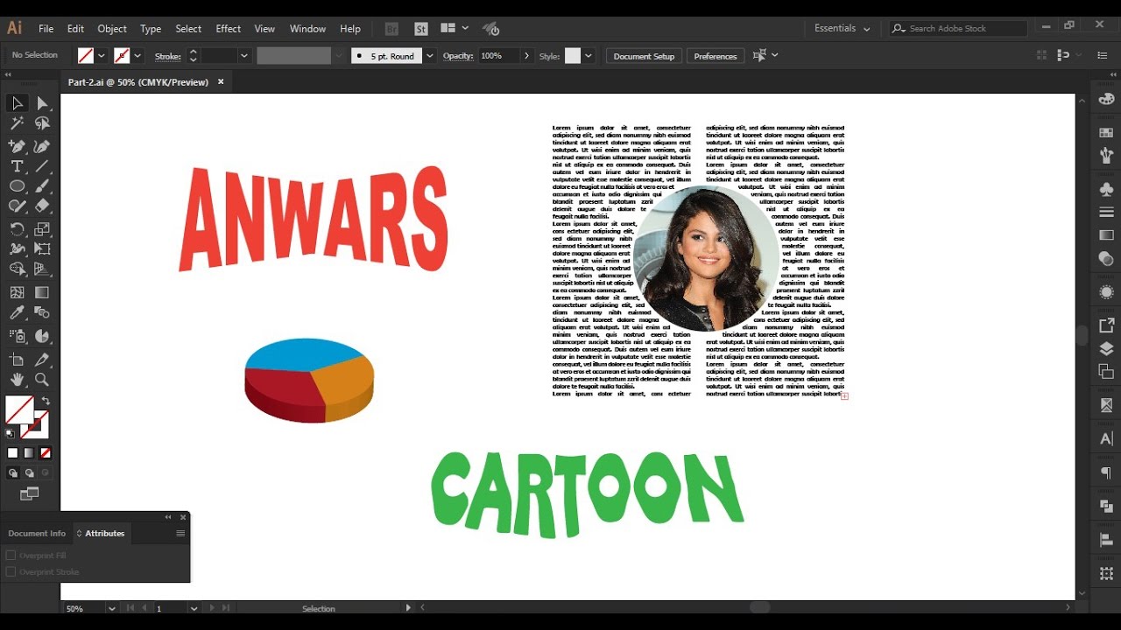Open the Window menu

(x=307, y=29)
